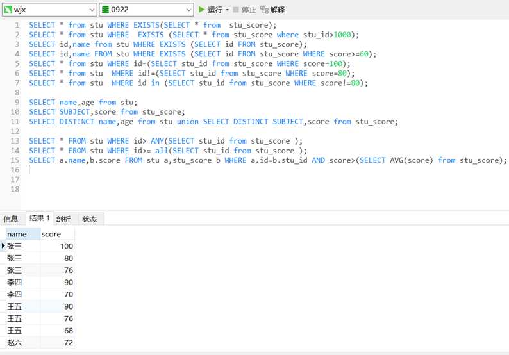
Task: Click the value 1000 in line 2
Action: (x=342, y=35)
